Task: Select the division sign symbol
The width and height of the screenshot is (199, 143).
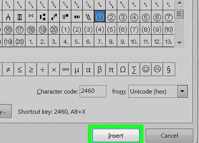Action: (x=42, y=69)
